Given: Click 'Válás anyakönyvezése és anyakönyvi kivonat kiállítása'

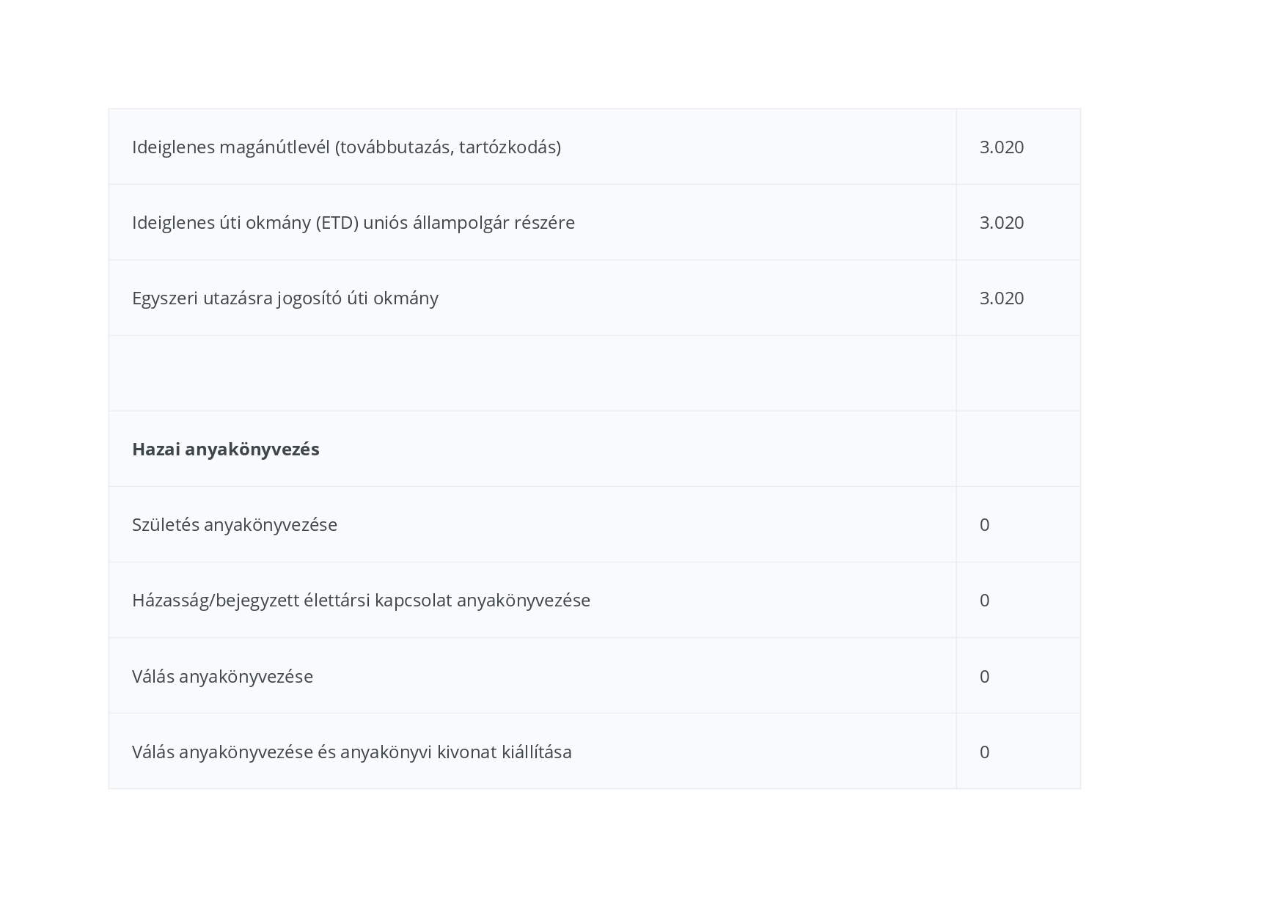Looking at the screenshot, I should pyautogui.click(x=351, y=752).
